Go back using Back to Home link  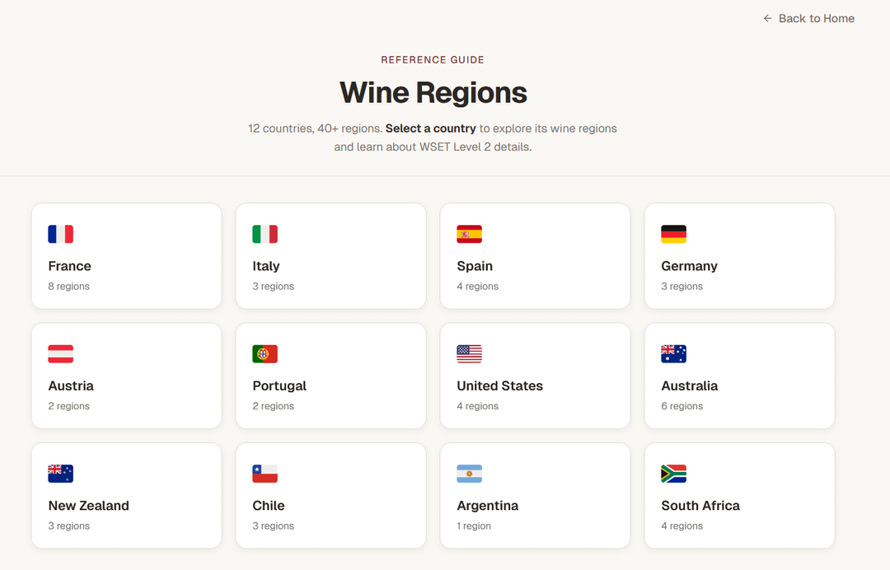816,18
